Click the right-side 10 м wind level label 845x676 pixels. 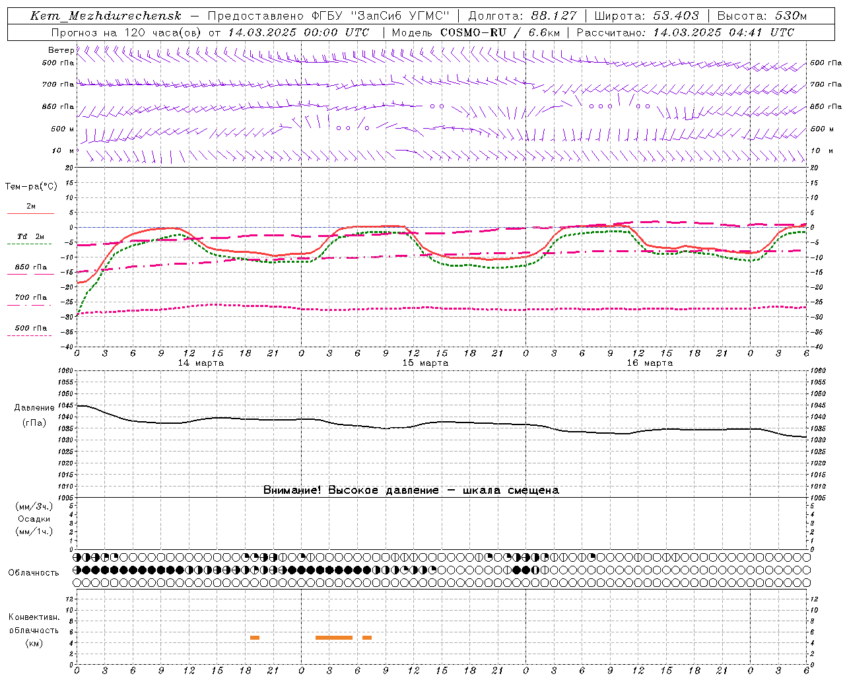(821, 151)
